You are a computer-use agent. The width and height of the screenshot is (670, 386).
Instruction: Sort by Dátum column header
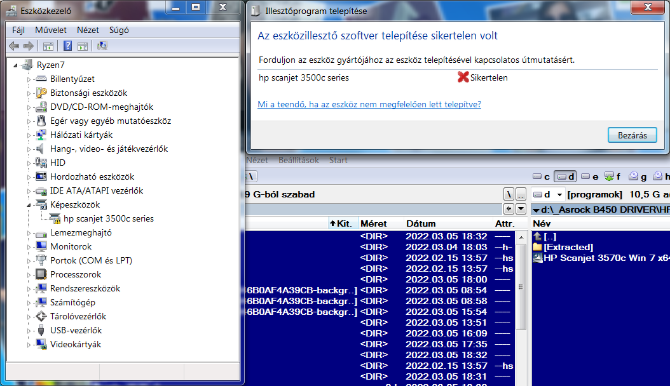point(448,223)
